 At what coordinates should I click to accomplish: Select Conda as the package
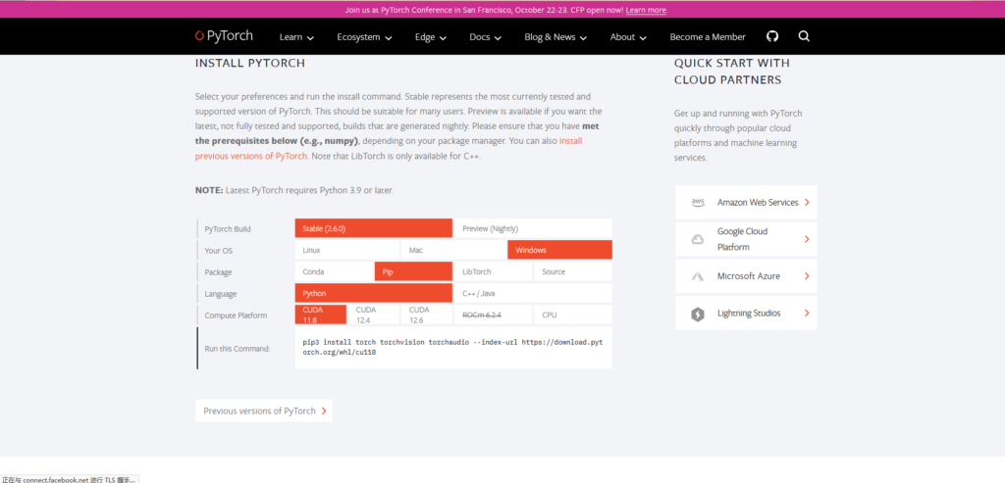click(334, 271)
